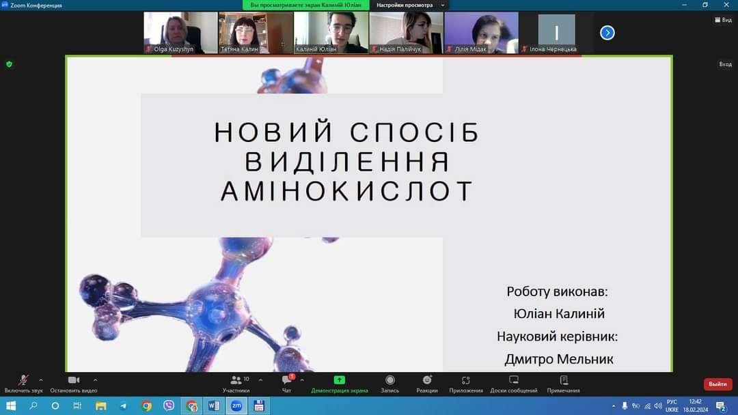Open the Чат chat panel
The height and width of the screenshot is (415, 738).
click(287, 384)
